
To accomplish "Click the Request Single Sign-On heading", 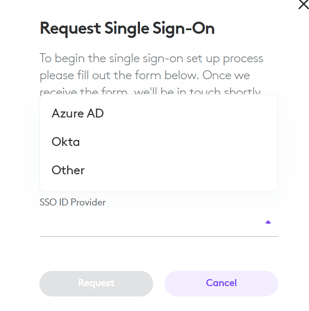I will (x=127, y=28).
